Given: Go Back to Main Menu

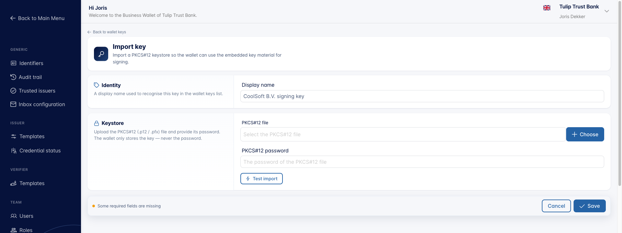Looking at the screenshot, I should click(37, 18).
